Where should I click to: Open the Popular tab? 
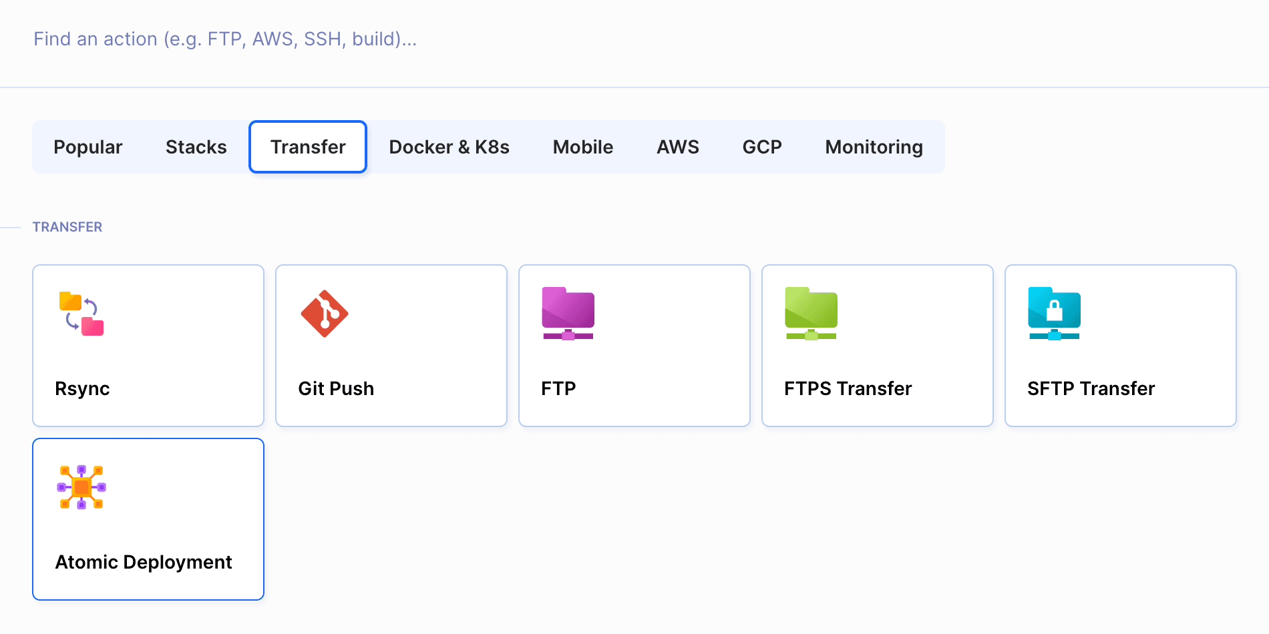click(x=88, y=147)
